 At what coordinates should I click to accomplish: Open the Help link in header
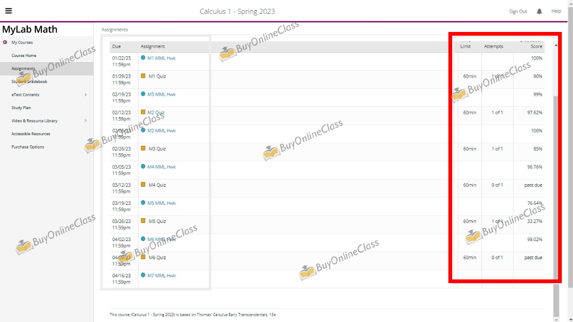[x=556, y=11]
